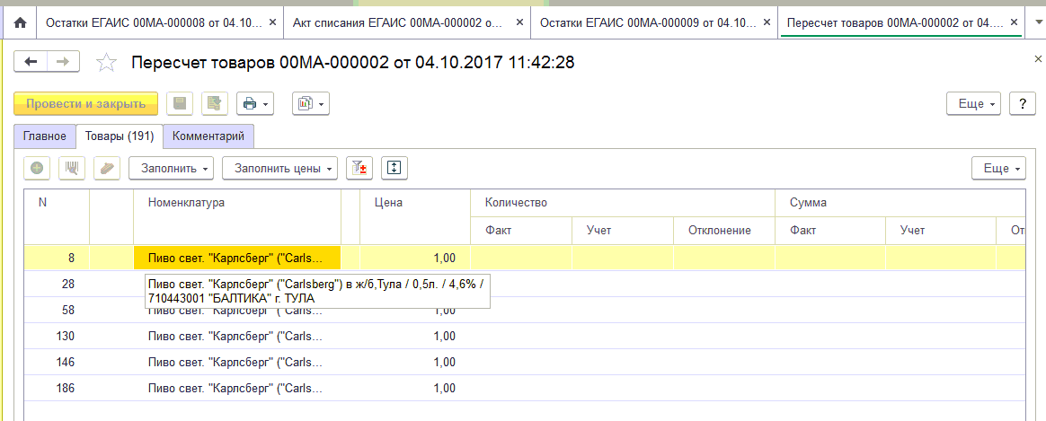This screenshot has width=1046, height=421.
Task: Open the Заполнить цены dropdown
Action: 280,169
